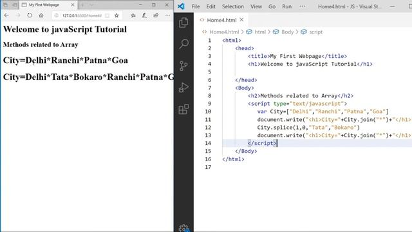Open the Extensions view
Image resolution: width=412 pixels, height=232 pixels.
point(183,109)
